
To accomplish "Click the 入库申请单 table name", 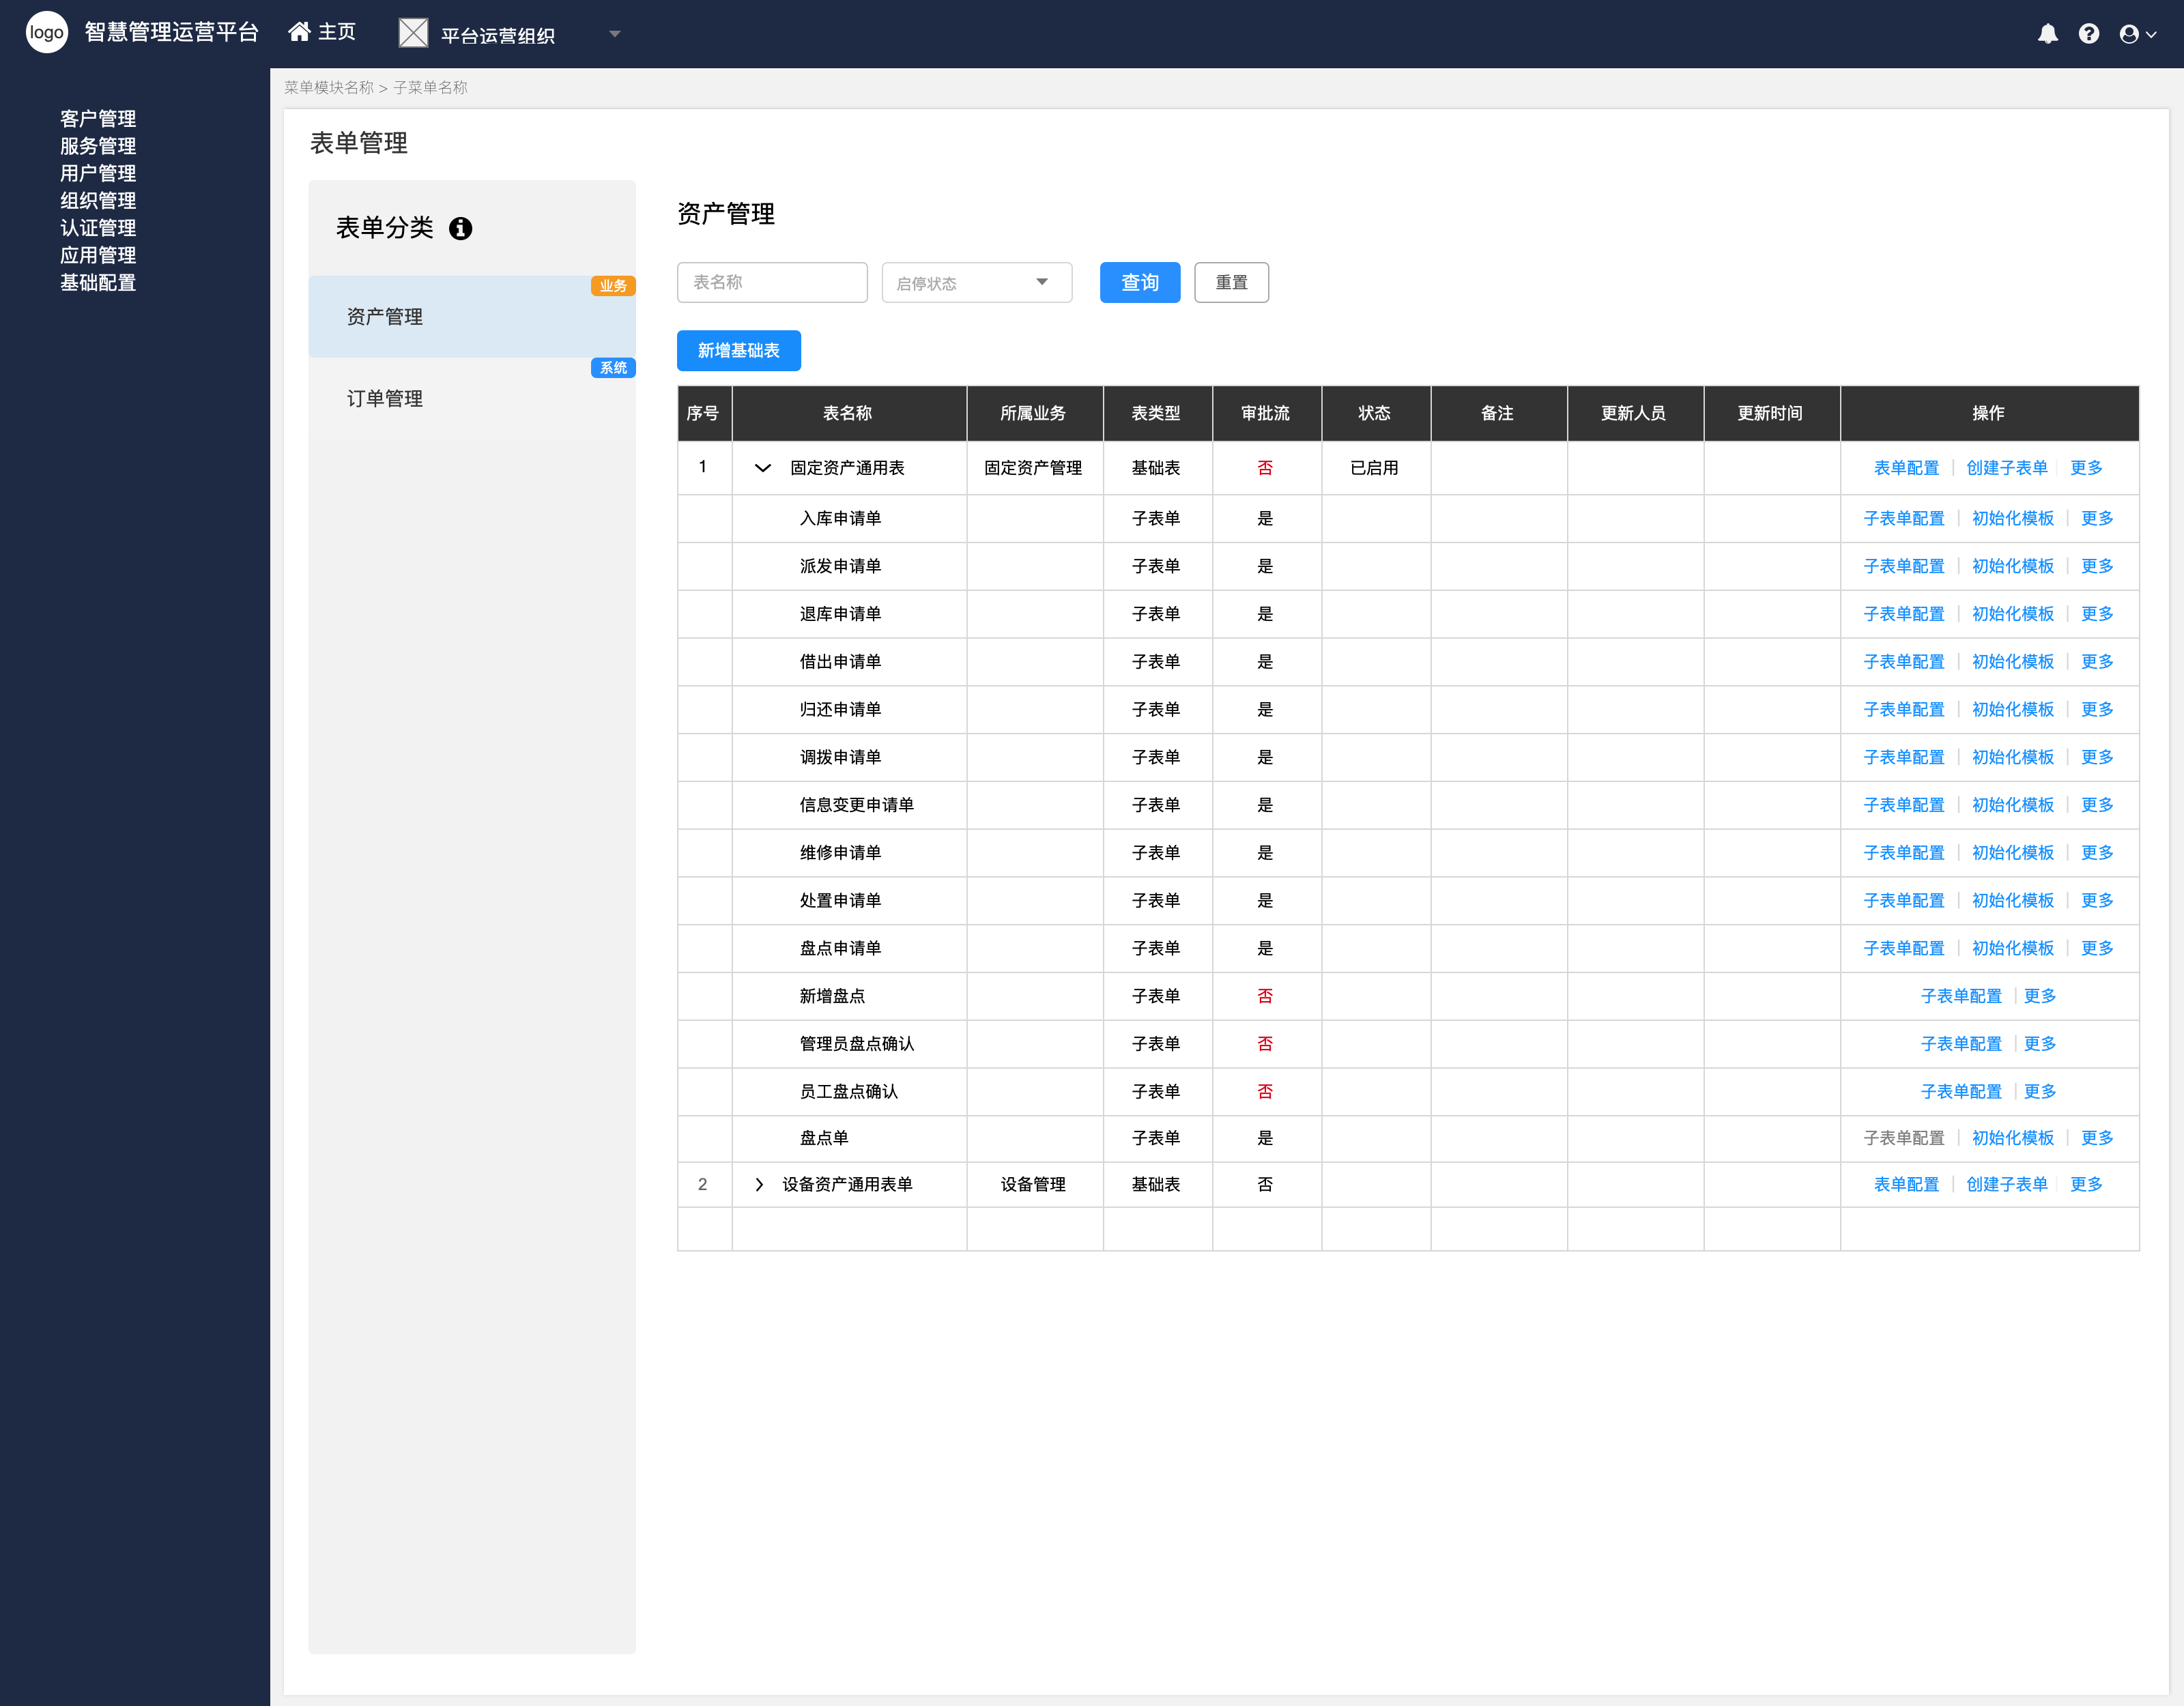I will point(840,518).
